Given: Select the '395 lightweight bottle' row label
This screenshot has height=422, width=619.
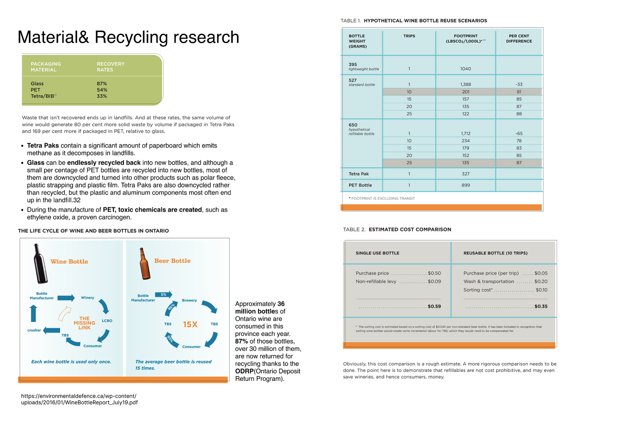Looking at the screenshot, I should (364, 67).
